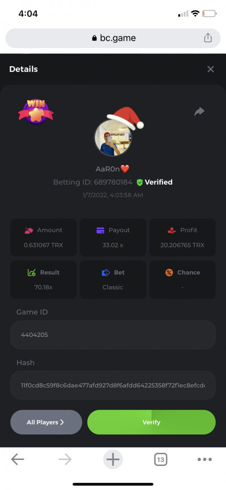Viewport: 226px width, 490px height.
Task: Click the green Verify button
Action: coord(151,422)
